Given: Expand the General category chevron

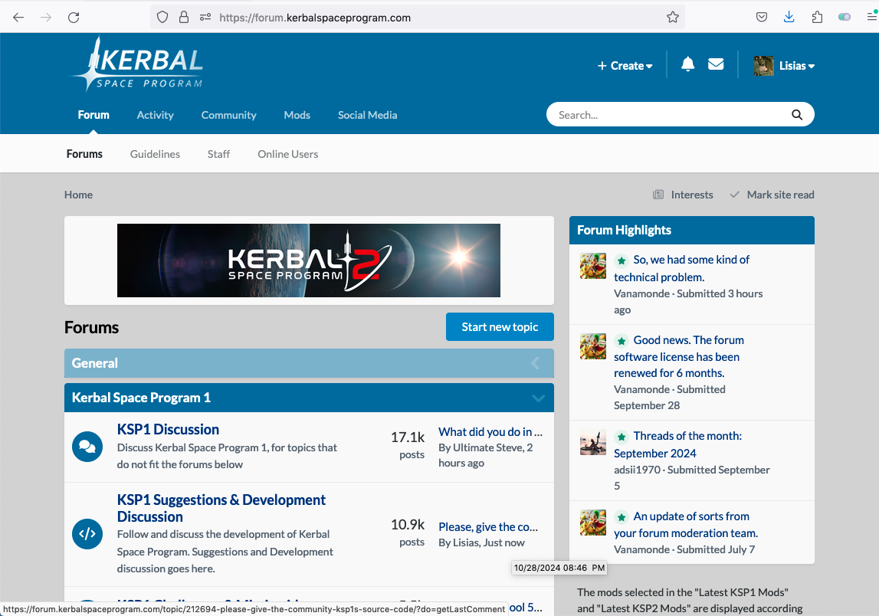Looking at the screenshot, I should click(536, 363).
